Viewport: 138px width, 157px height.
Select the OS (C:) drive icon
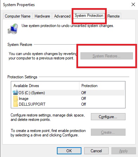(x=15, y=93)
